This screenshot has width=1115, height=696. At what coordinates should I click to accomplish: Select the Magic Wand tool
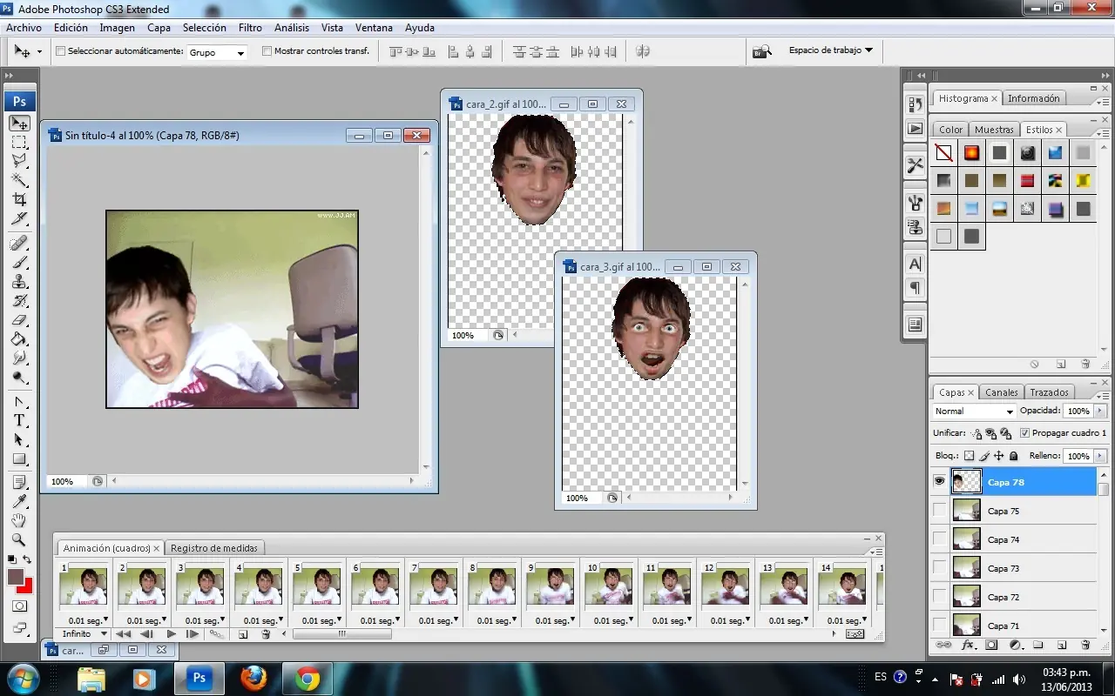(19, 180)
